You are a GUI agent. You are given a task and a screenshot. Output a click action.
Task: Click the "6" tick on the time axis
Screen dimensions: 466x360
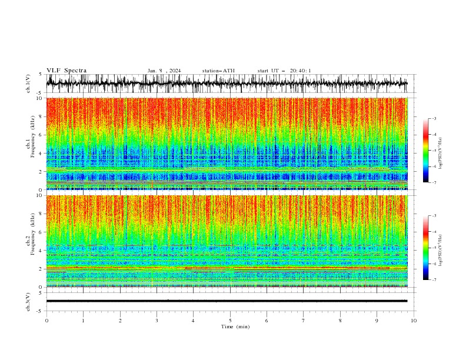click(267, 321)
